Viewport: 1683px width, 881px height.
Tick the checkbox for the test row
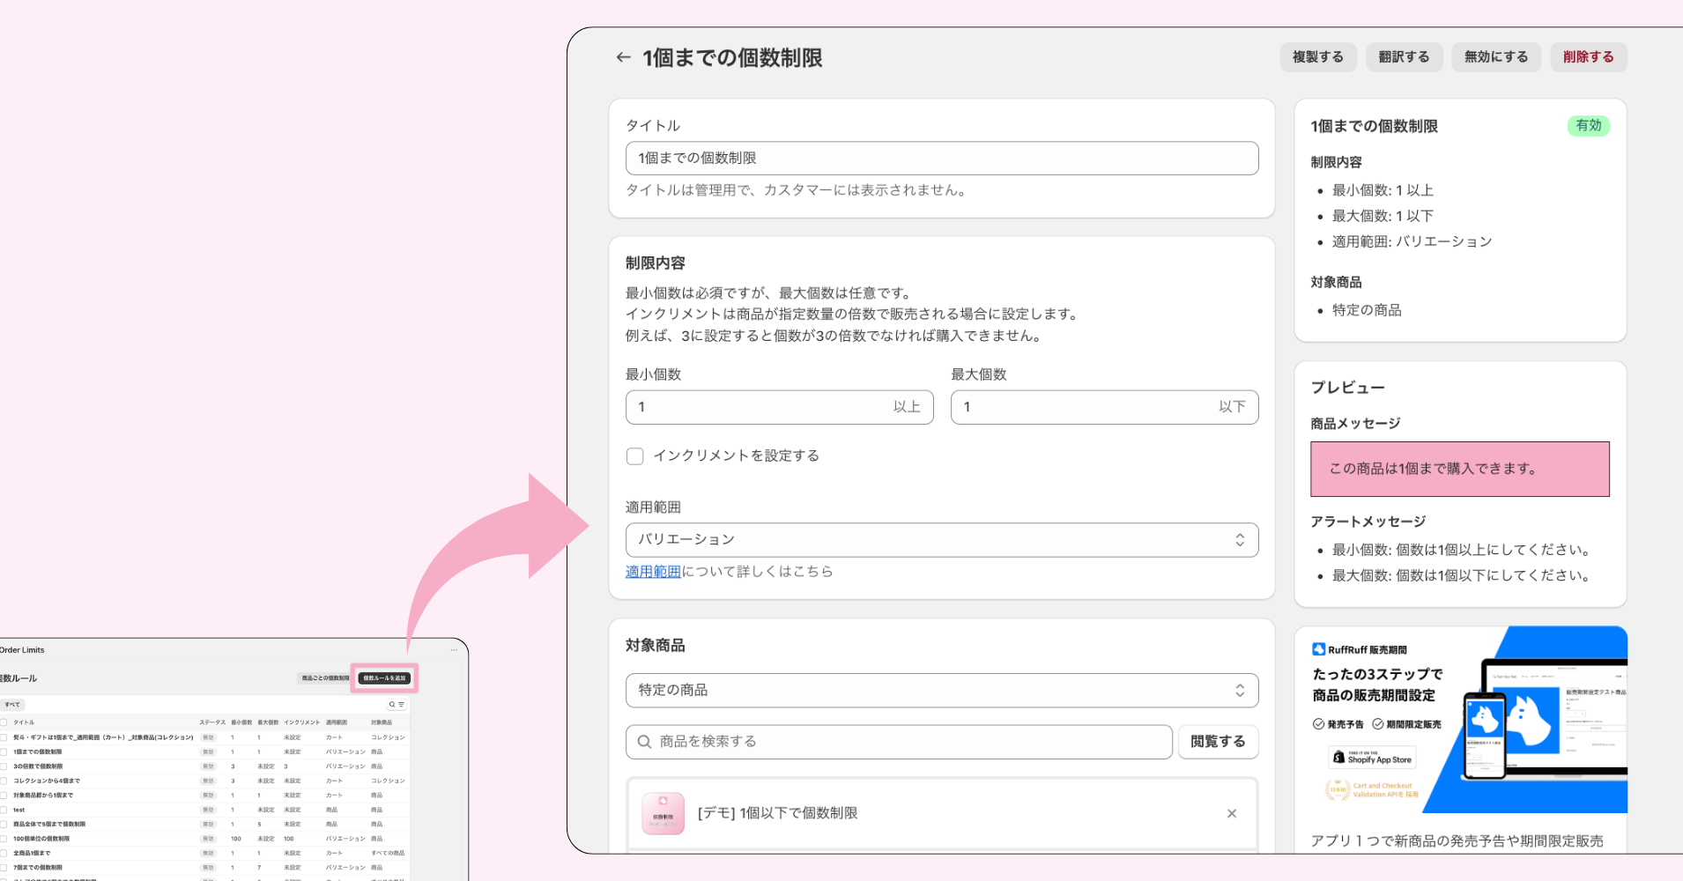click(4, 810)
